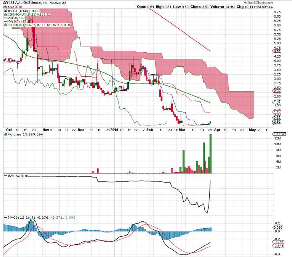This screenshot has height=257, width=292.
Task: Click the green MA(50) line swatch in legend
Action: [6, 18]
